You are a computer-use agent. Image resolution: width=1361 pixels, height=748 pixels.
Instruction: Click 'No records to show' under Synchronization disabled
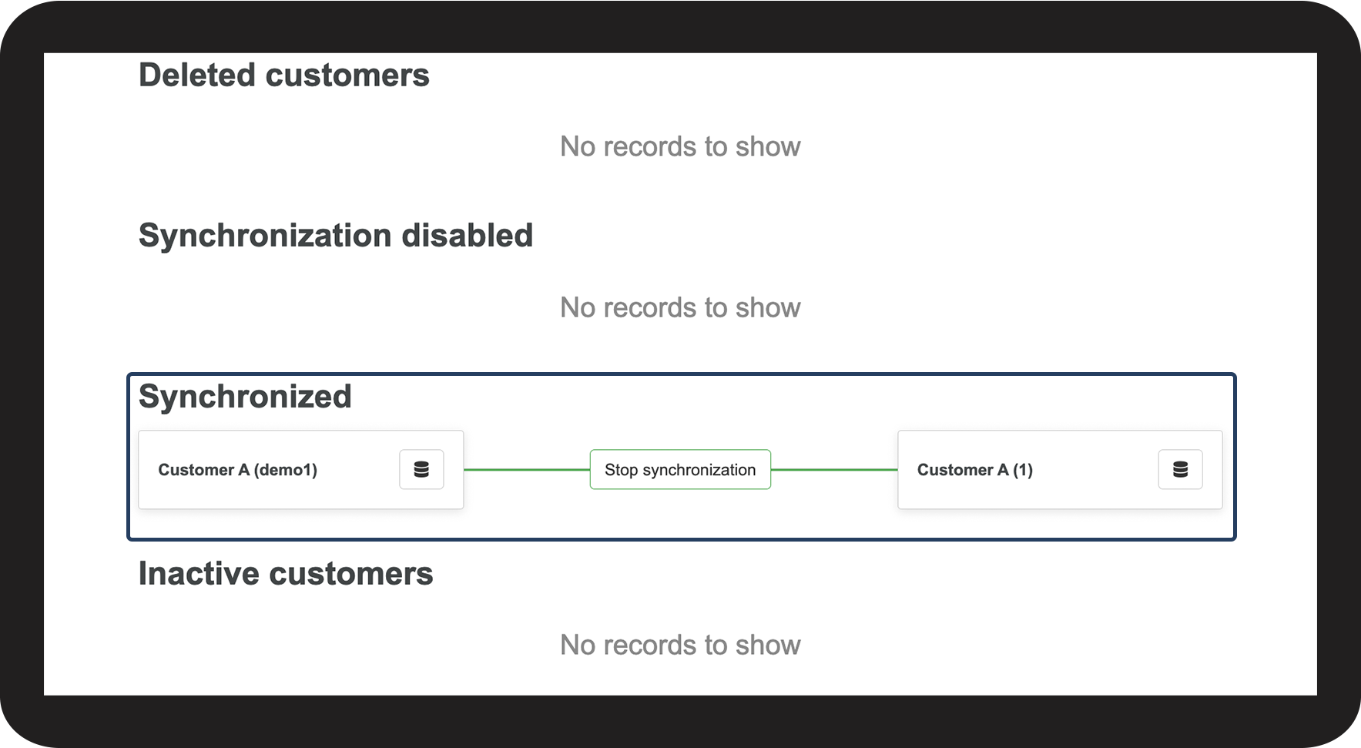coord(680,307)
